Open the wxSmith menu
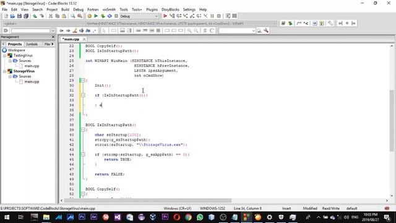Image resolution: width=396 pixels, height=223 pixels. (x=109, y=9)
